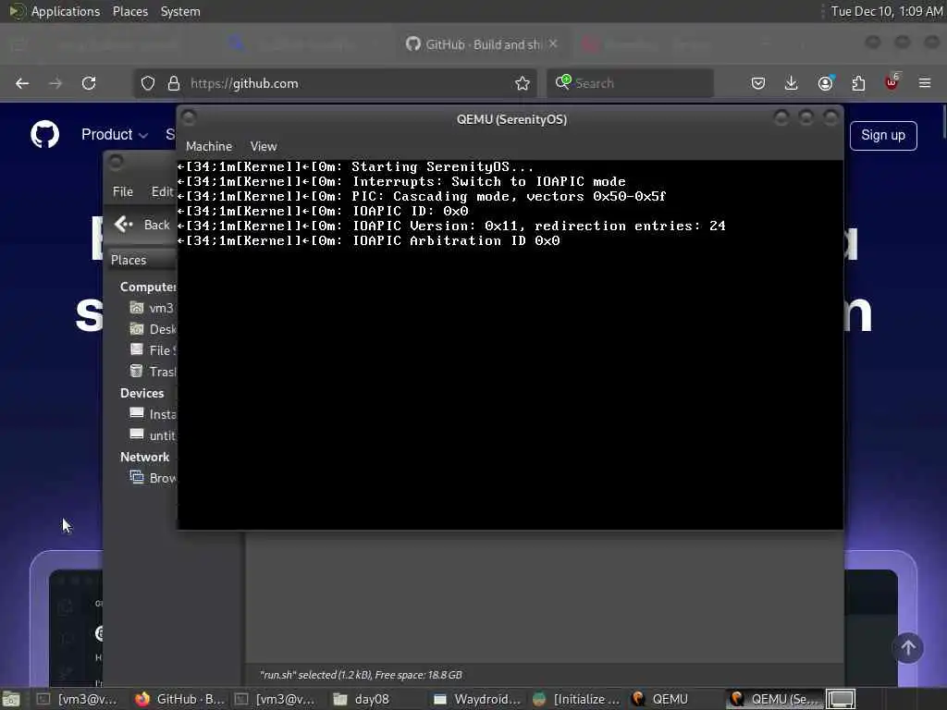Open the Firefox hamburger menu

click(x=925, y=83)
